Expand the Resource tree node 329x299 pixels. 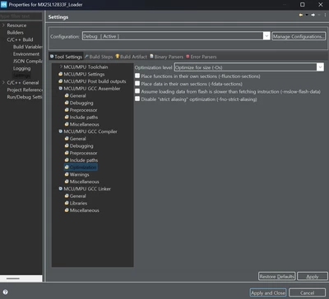(3, 25)
